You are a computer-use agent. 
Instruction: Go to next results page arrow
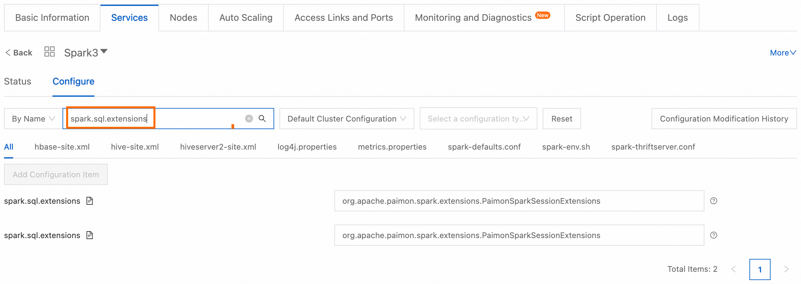pos(786,269)
